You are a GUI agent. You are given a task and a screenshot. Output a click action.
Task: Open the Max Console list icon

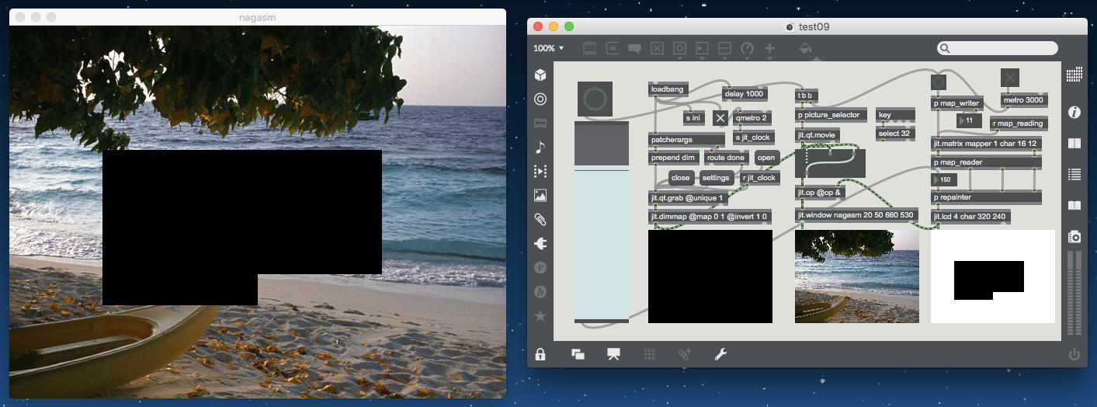pyautogui.click(x=1074, y=174)
